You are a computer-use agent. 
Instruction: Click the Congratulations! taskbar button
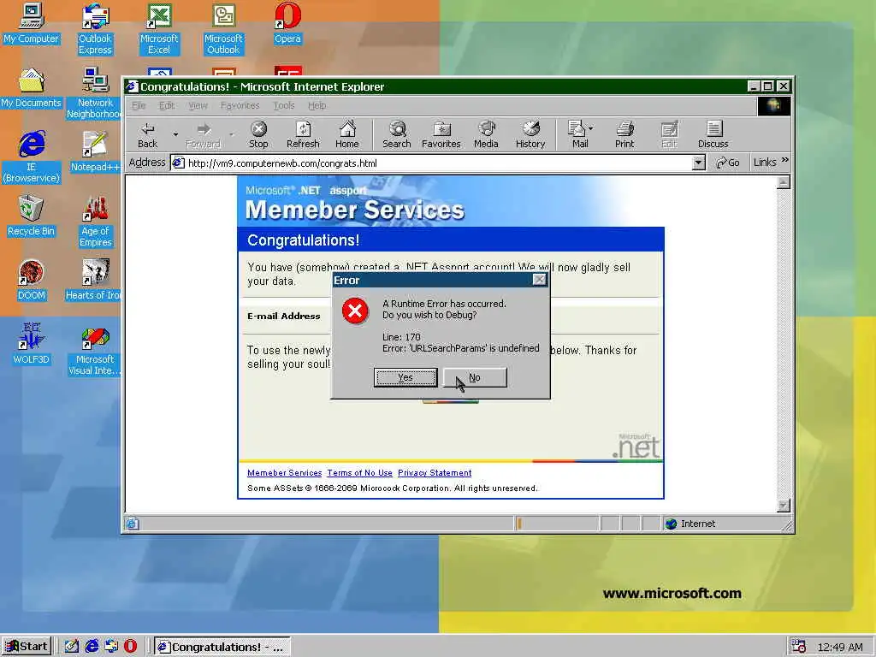222,647
